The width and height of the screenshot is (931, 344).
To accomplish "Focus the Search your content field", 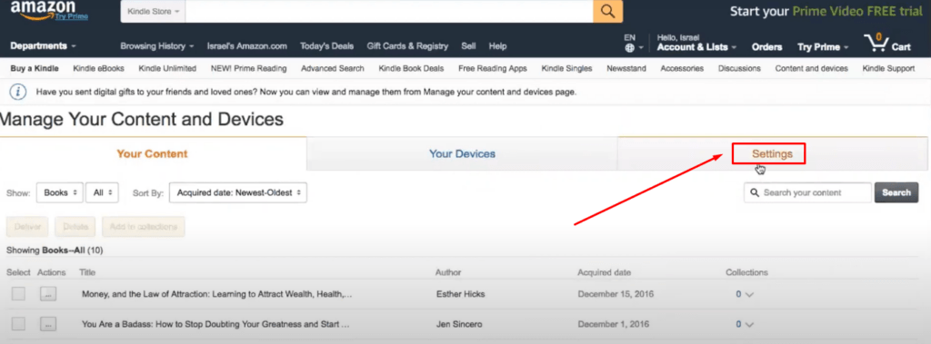I will [x=807, y=192].
